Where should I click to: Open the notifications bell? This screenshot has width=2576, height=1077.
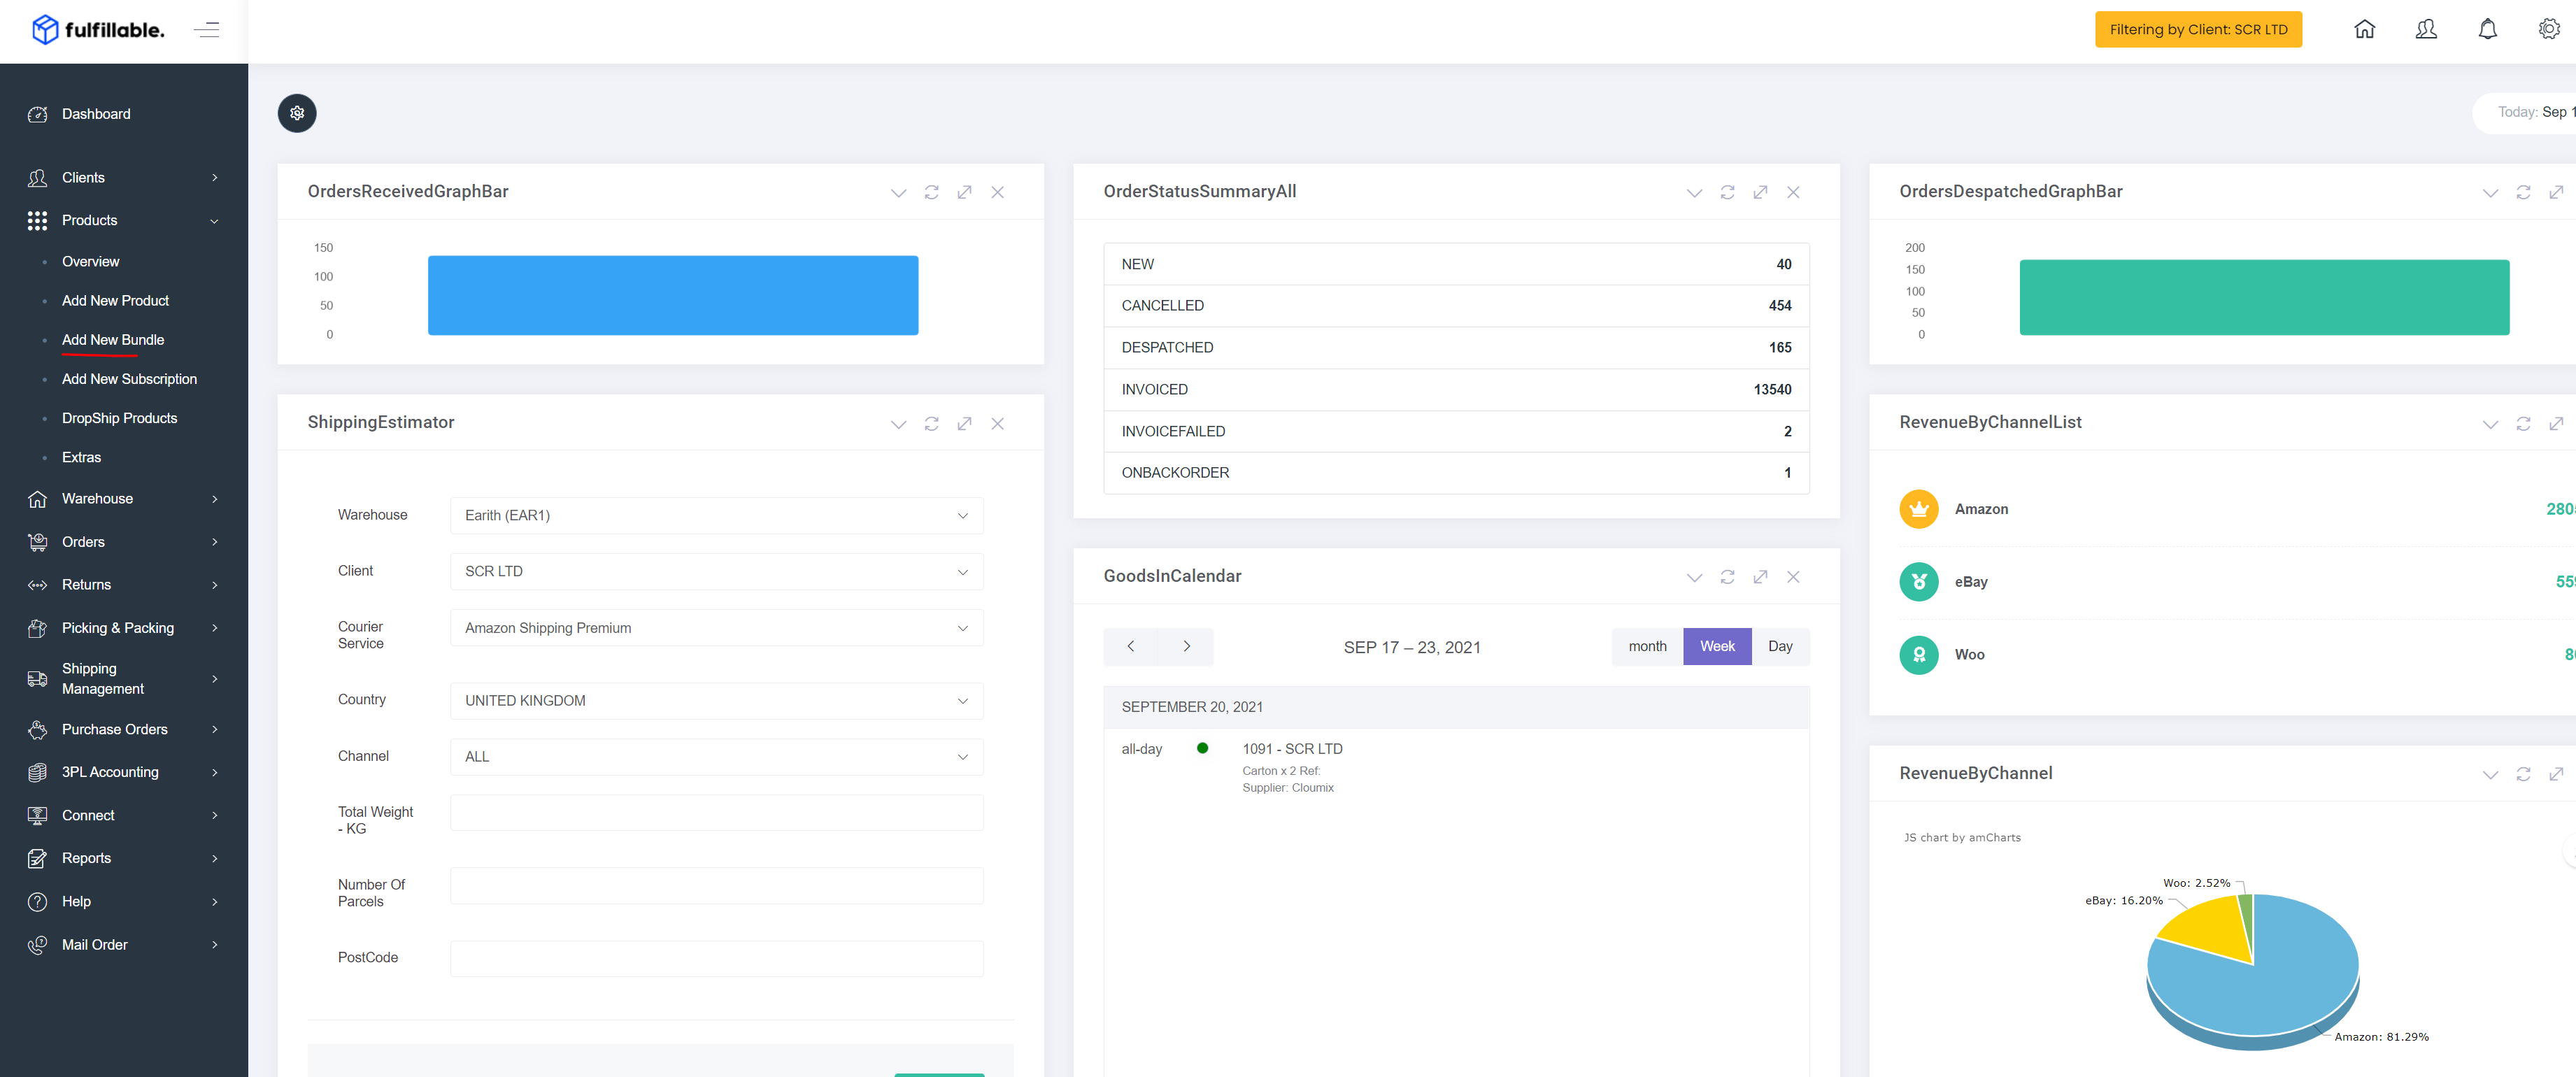click(2487, 29)
